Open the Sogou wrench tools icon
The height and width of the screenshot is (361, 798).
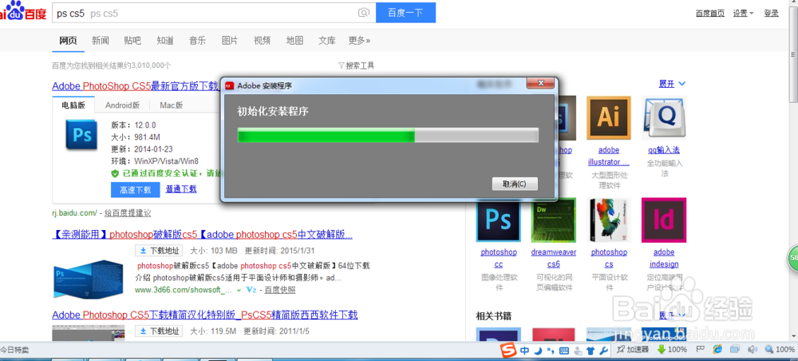point(603,351)
